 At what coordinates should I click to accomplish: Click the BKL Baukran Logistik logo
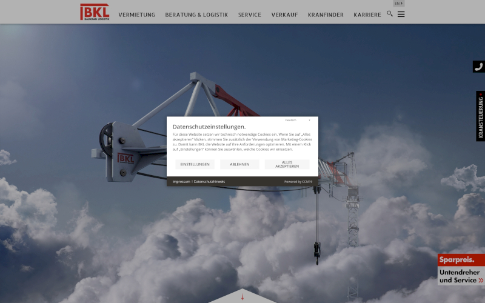coord(95,12)
